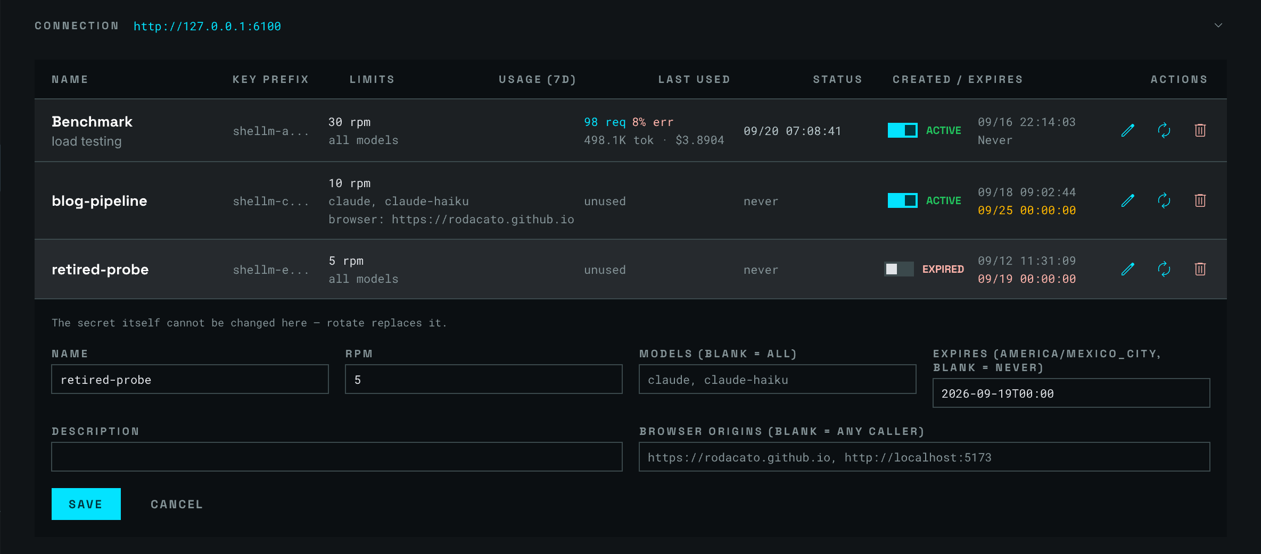This screenshot has height=554, width=1261.
Task: Delete the retired-probe key
Action: (1200, 269)
